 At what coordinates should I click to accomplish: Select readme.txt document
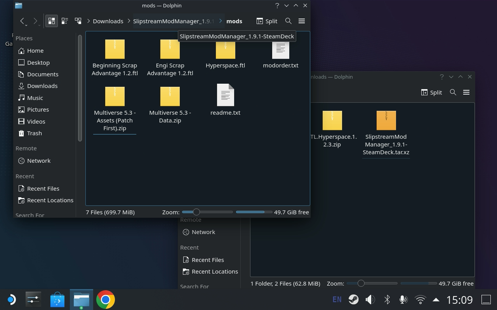click(x=226, y=100)
